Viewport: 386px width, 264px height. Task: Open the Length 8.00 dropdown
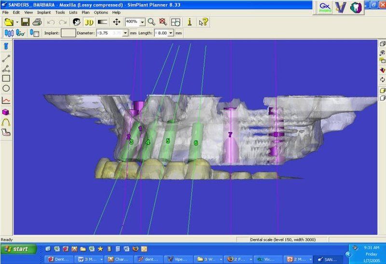171,33
